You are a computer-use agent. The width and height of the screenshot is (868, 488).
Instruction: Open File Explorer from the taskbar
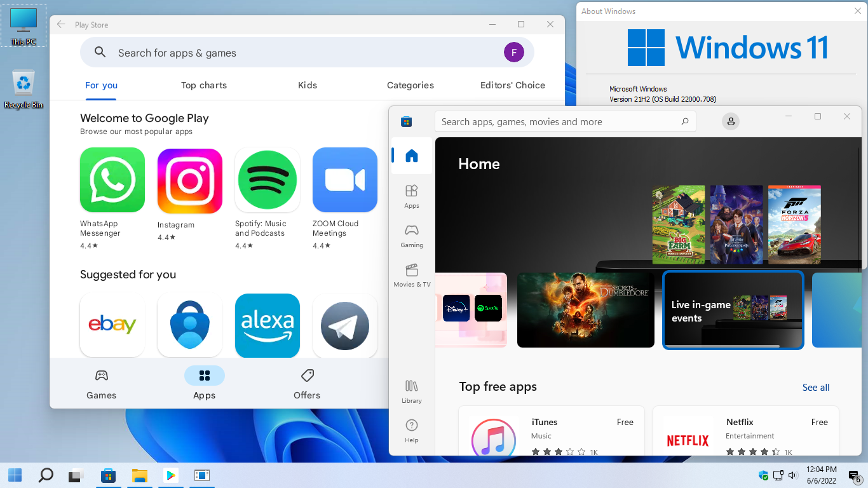coord(139,475)
